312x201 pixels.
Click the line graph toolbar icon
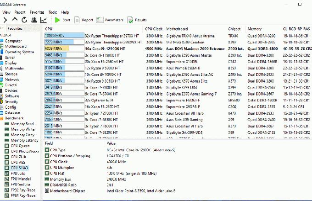(x=43, y=20)
